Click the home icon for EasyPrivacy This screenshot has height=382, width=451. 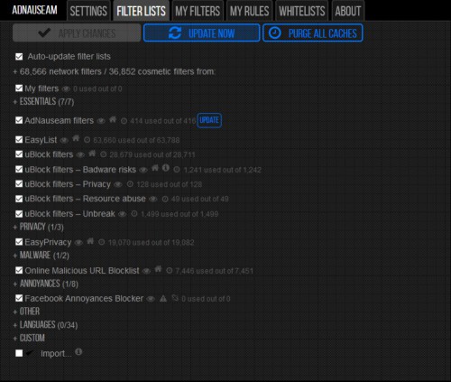[x=90, y=241]
